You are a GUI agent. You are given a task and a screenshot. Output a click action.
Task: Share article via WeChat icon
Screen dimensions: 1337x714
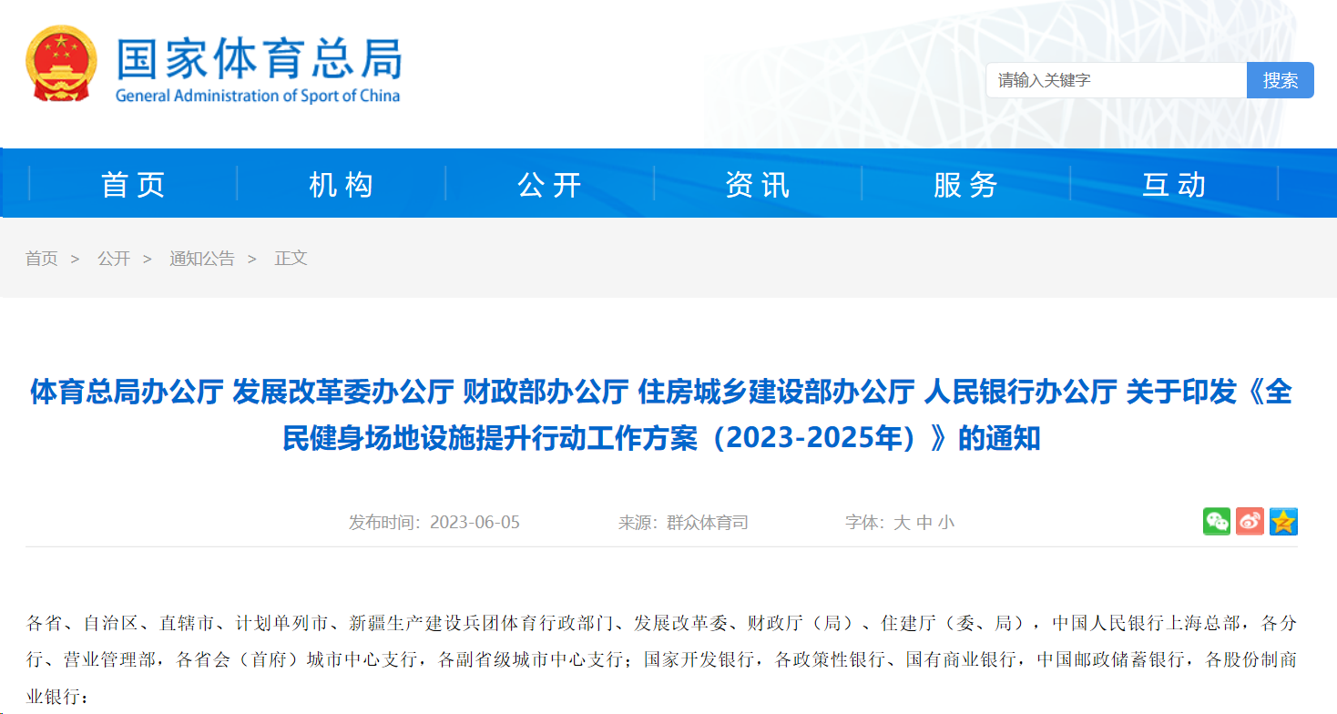(x=1217, y=522)
